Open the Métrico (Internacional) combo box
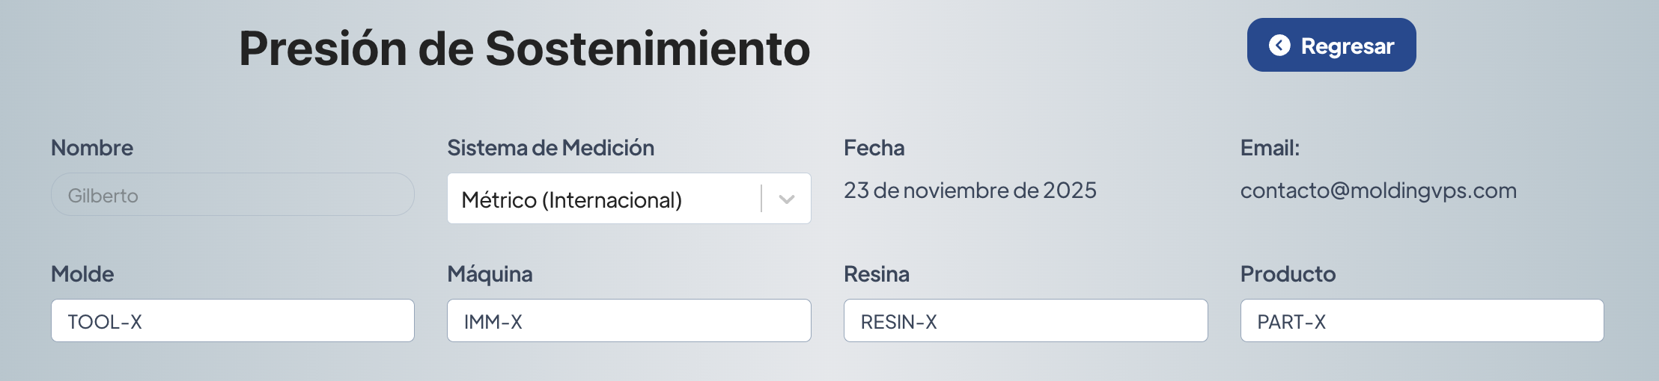This screenshot has height=381, width=1659. pos(603,199)
